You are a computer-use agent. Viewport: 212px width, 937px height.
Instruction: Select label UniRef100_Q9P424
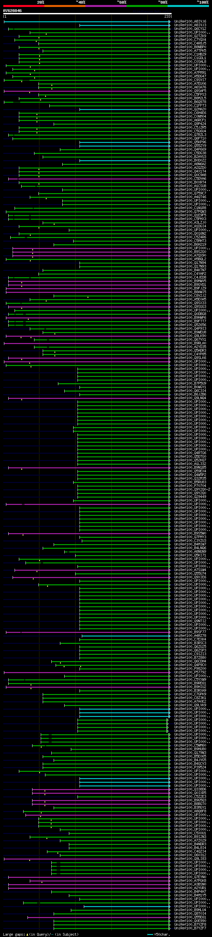(190, 124)
